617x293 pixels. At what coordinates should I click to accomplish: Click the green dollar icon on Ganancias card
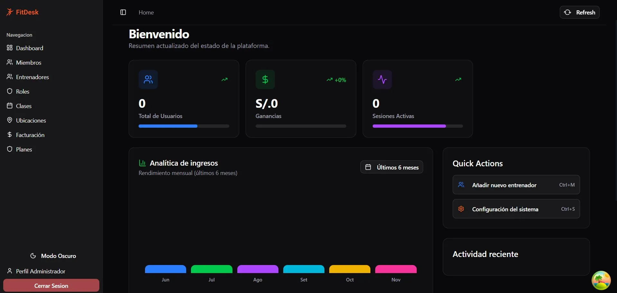(265, 79)
